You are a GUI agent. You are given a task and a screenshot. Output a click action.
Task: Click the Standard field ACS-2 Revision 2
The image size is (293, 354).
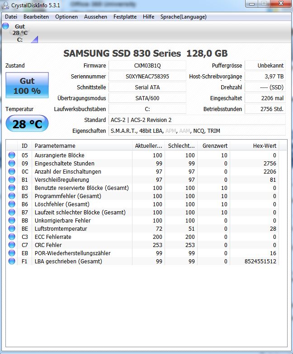click(197, 120)
